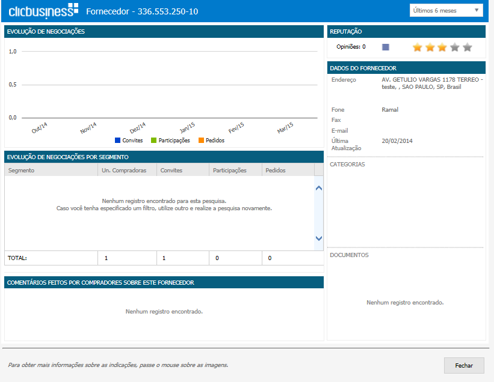Click the fourth gray reputation star
The image size is (494, 382).
455,47
